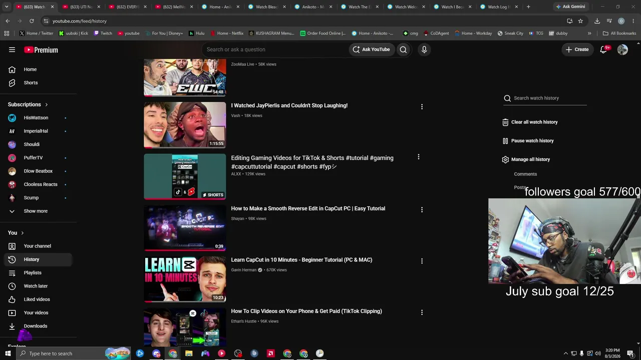Bookmark this page with the star icon
This screenshot has width=641, height=360.
tap(580, 21)
